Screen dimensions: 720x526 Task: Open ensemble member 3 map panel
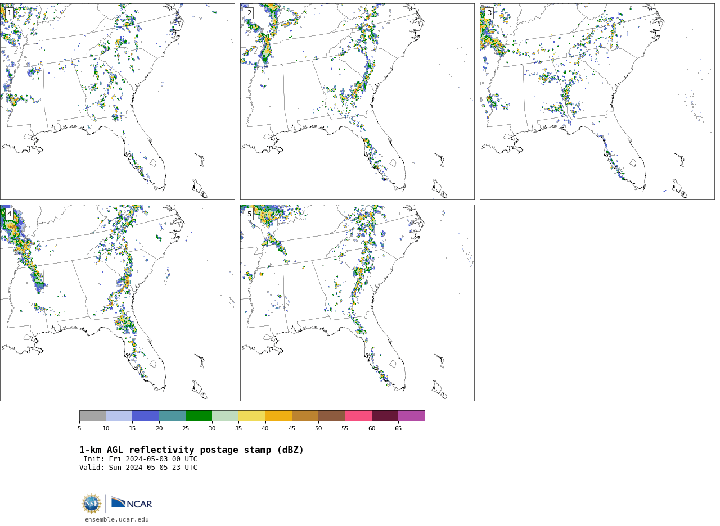[597, 102]
